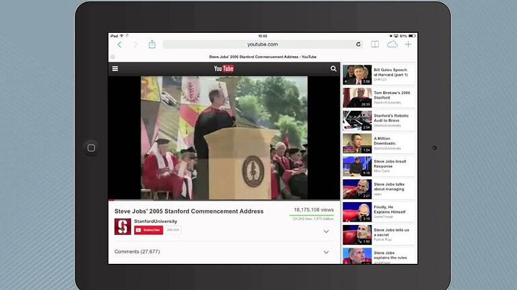Click Steve Jobs tells us a secret title
517x290 pixels.
[x=391, y=232]
